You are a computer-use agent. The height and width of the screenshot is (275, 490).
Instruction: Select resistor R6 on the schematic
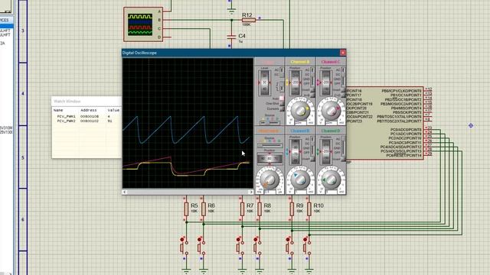(204, 209)
